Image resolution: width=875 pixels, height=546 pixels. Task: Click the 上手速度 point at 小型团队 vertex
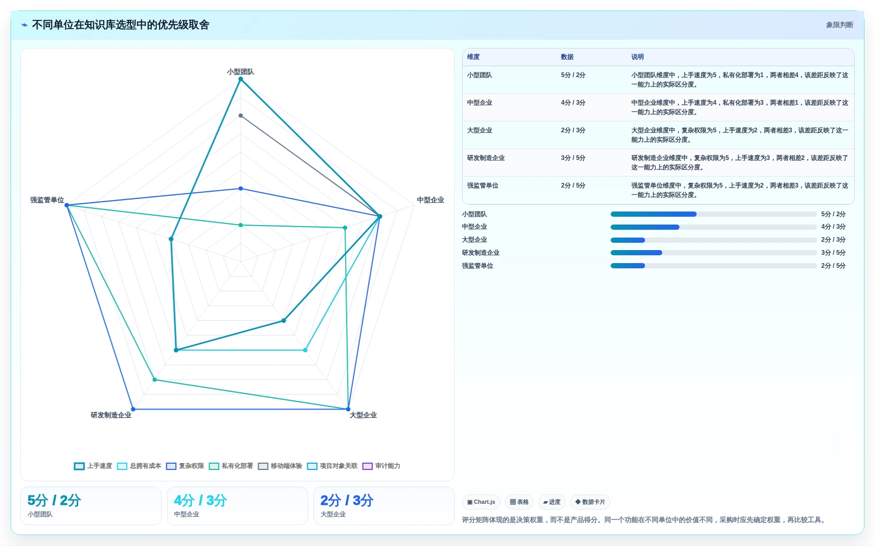[x=240, y=79]
